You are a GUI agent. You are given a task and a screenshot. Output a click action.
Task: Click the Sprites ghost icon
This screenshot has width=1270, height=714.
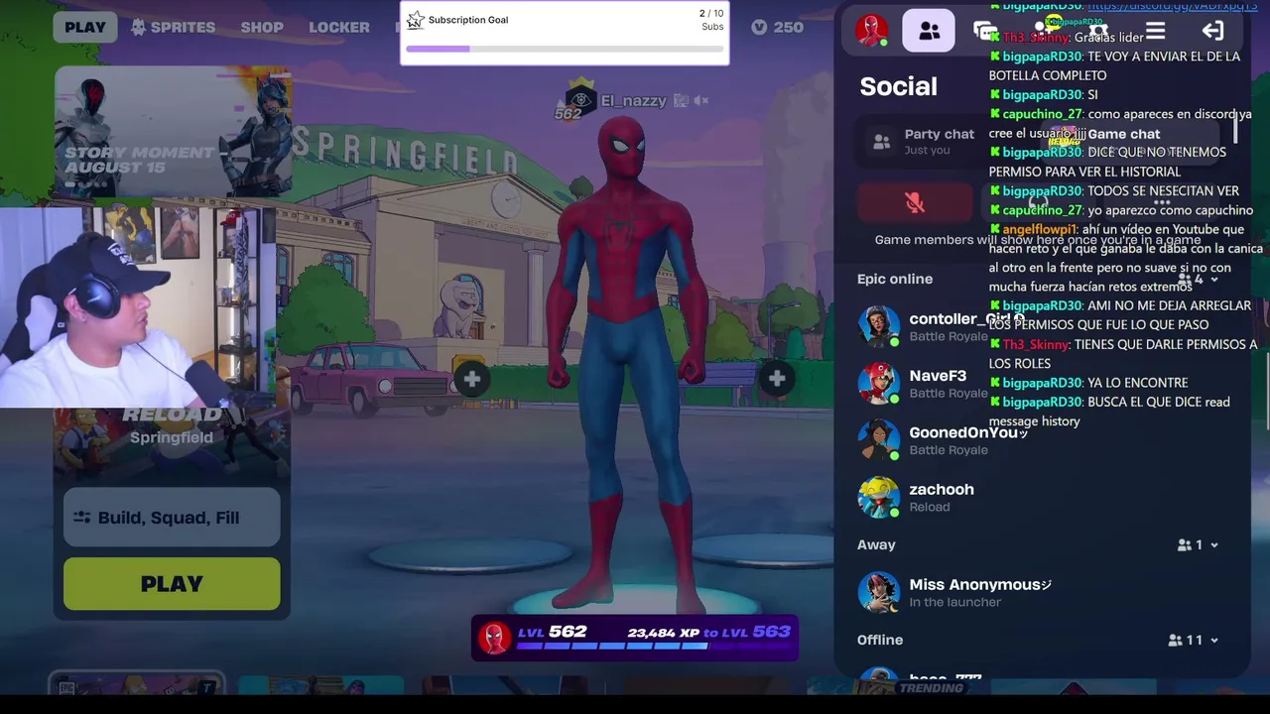pos(139,28)
